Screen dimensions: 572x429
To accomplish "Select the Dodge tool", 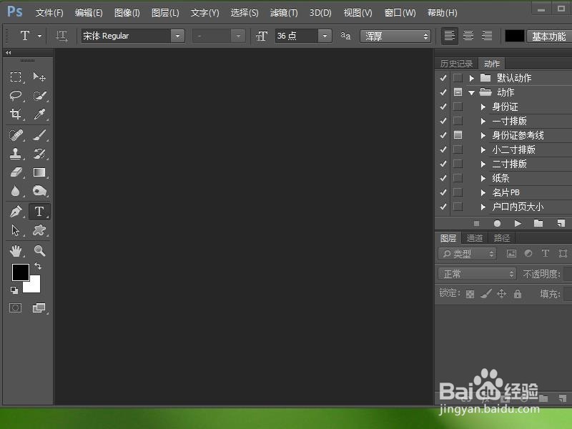I will 39,191.
